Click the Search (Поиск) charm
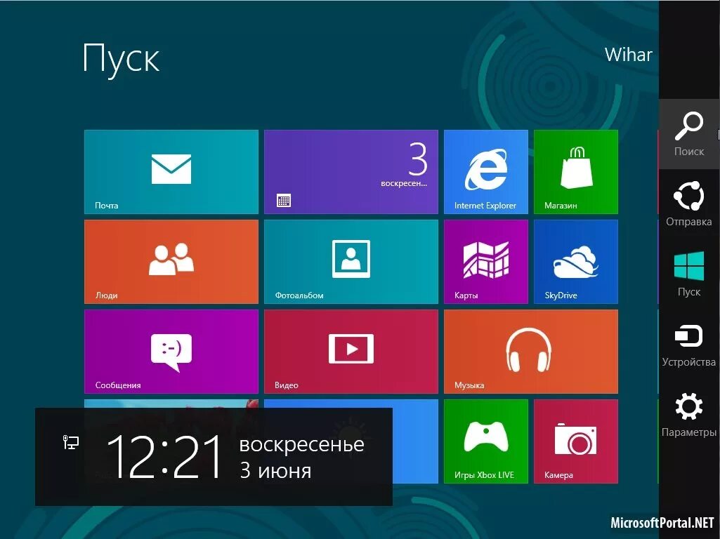This screenshot has height=539, width=720. pos(689,134)
